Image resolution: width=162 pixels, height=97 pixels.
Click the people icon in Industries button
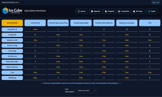[119, 11]
